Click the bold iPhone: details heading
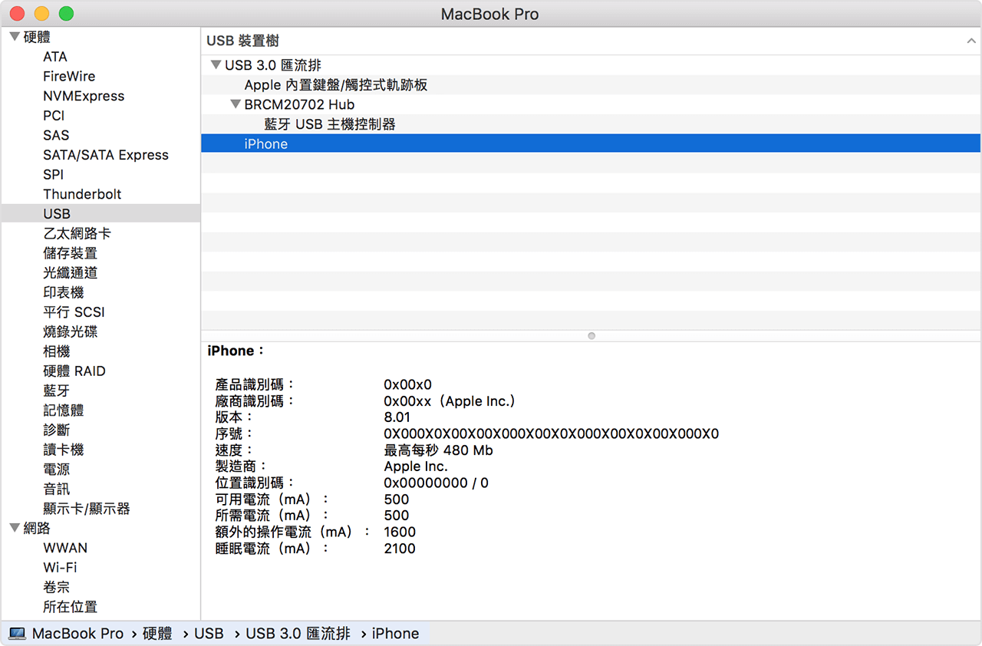982x646 pixels. pos(236,351)
